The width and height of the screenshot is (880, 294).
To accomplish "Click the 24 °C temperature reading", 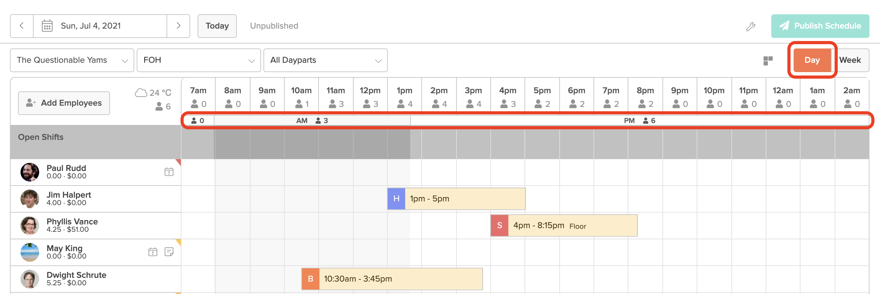I will pos(160,93).
